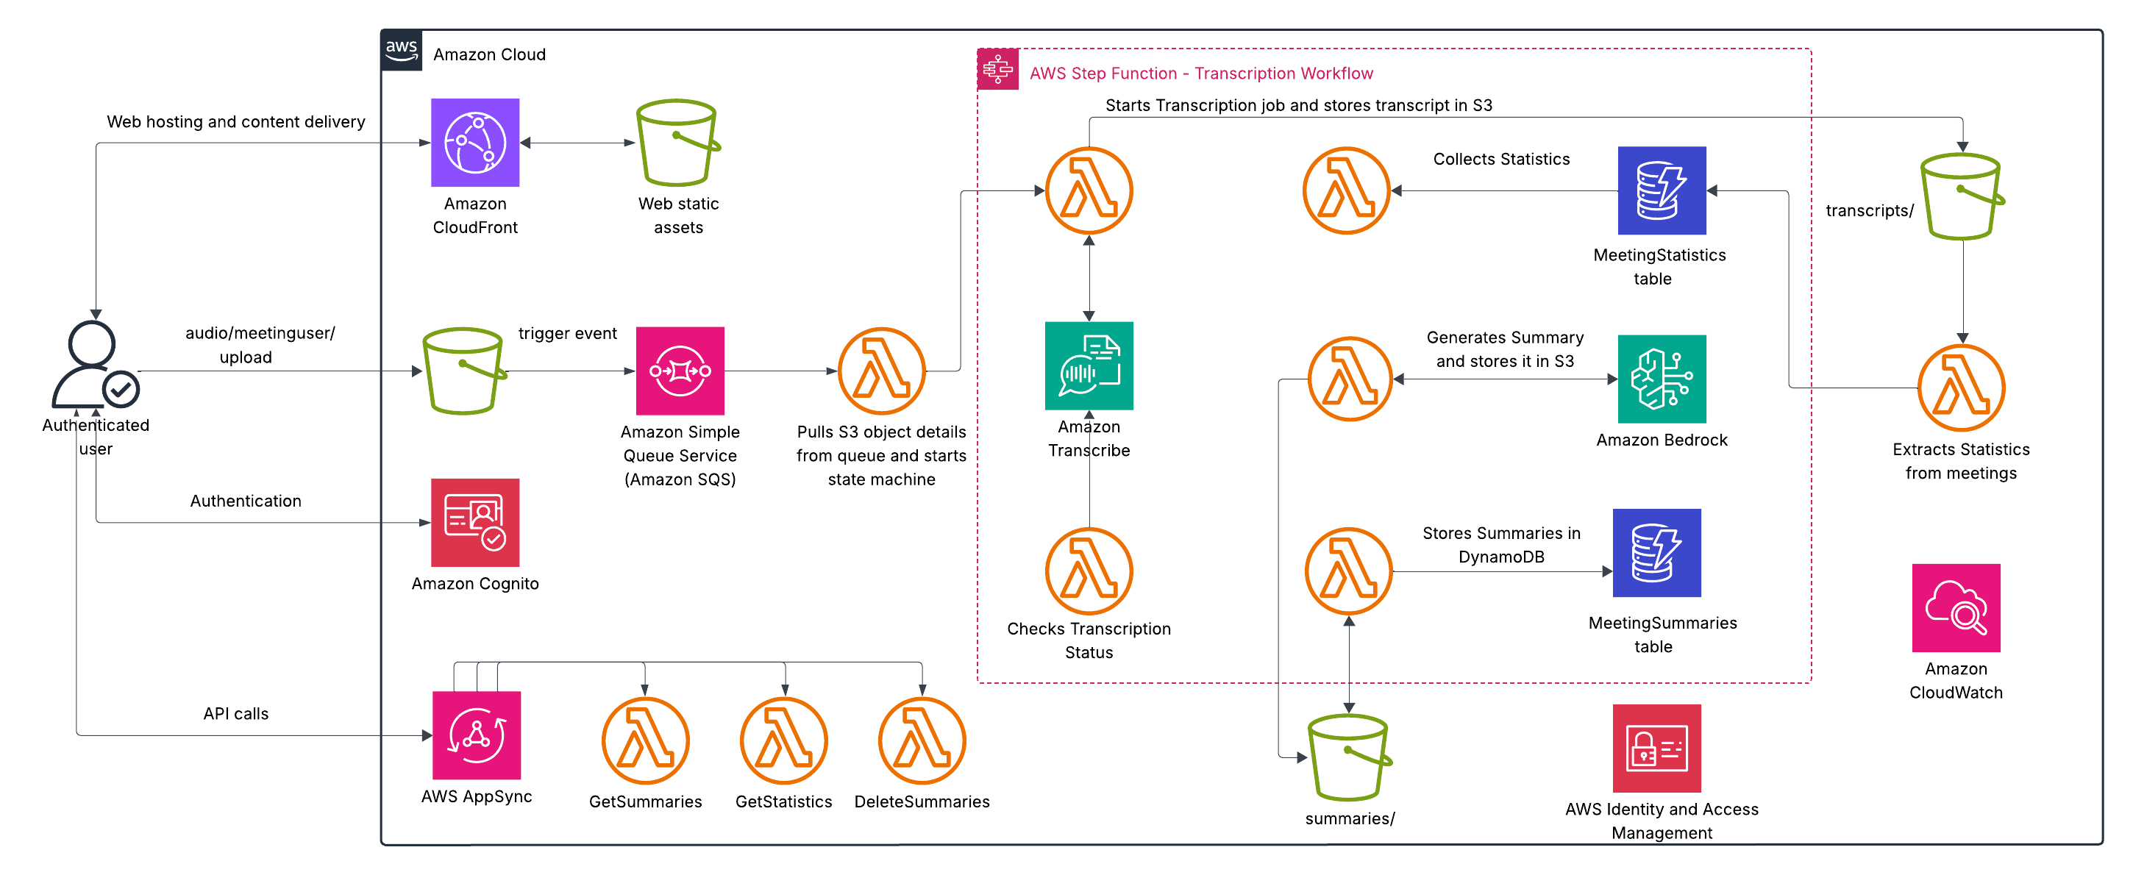Select the GetStatistics Lambda icon
Screen dimensions: 2133x875
point(783,741)
